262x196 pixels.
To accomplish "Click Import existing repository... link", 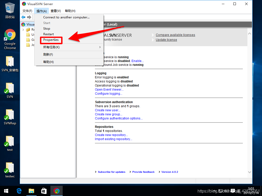I will pyautogui.click(x=113, y=139).
